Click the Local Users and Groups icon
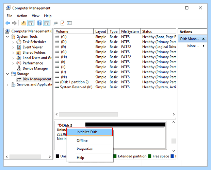Screen dimensions: 211x170 (19, 58)
